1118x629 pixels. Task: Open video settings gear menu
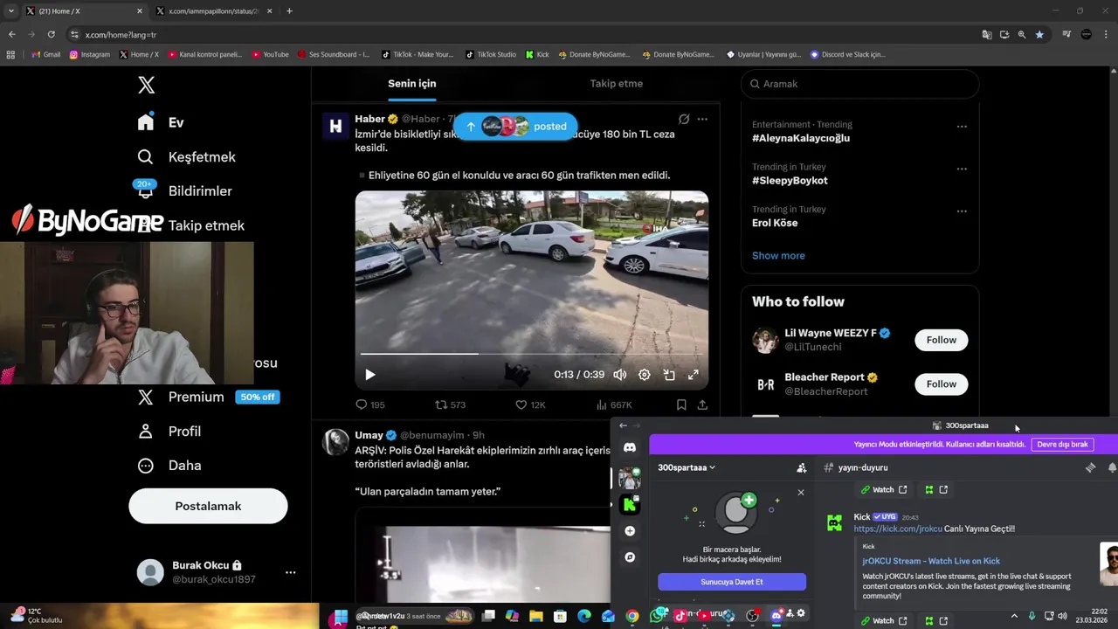[645, 374]
